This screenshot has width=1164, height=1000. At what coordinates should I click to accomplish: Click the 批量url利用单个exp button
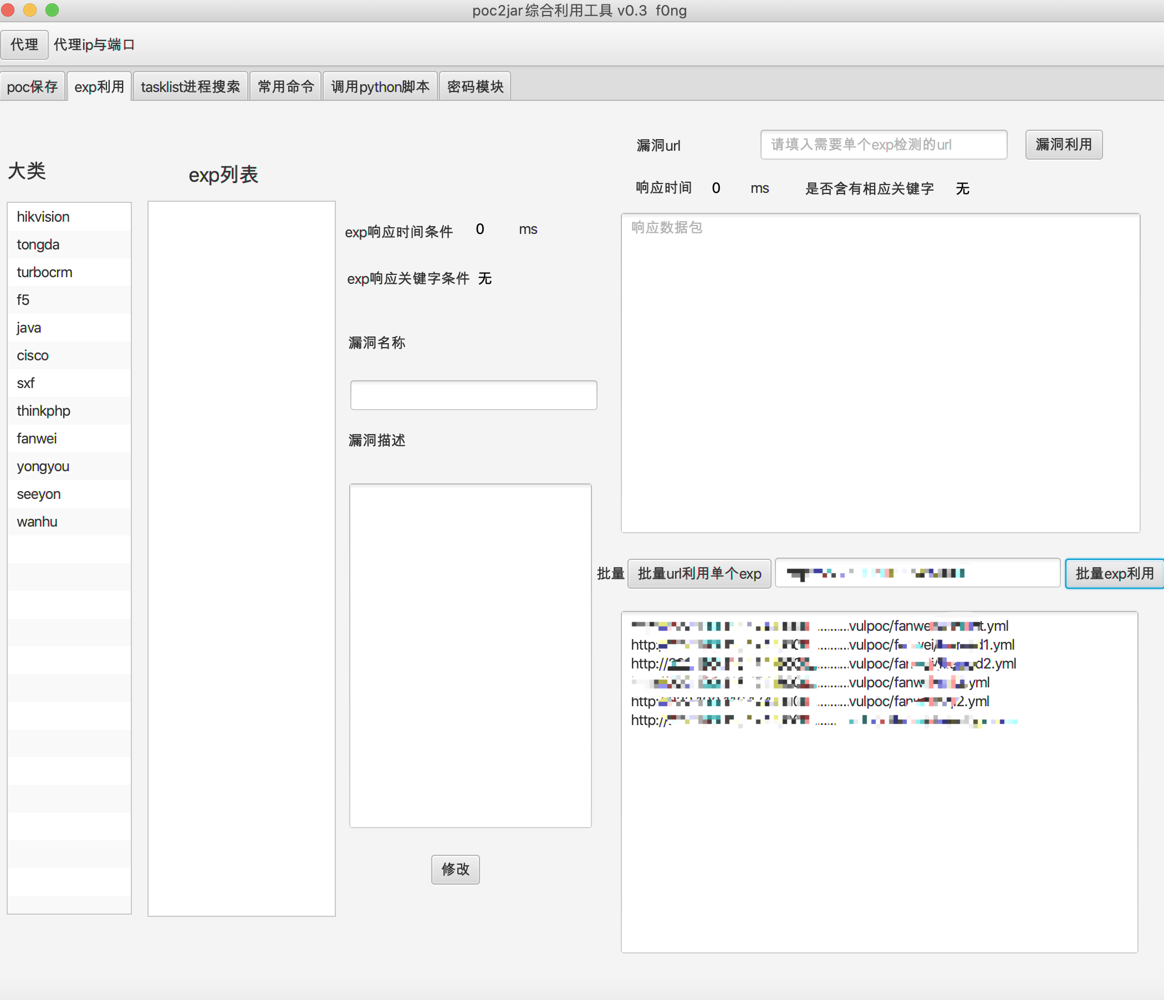699,574
